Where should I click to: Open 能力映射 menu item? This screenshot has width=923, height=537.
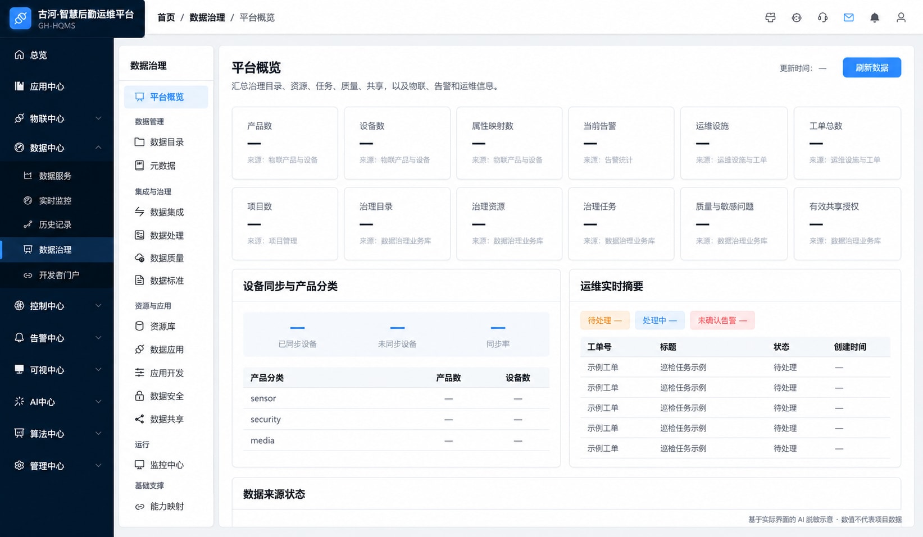166,506
